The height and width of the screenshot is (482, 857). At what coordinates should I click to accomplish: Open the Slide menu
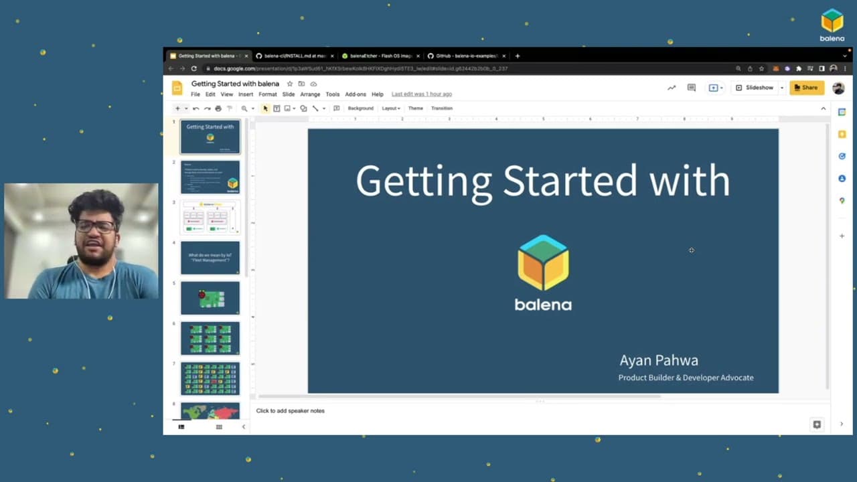tap(289, 94)
